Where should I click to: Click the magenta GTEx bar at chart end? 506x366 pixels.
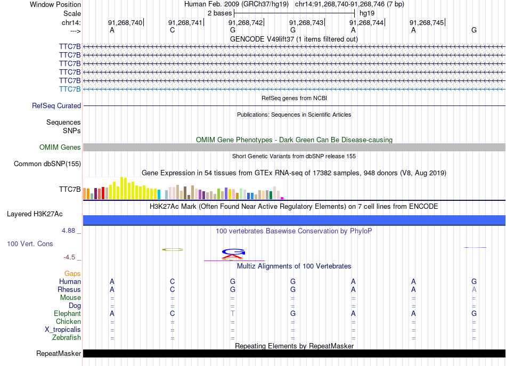(x=282, y=198)
